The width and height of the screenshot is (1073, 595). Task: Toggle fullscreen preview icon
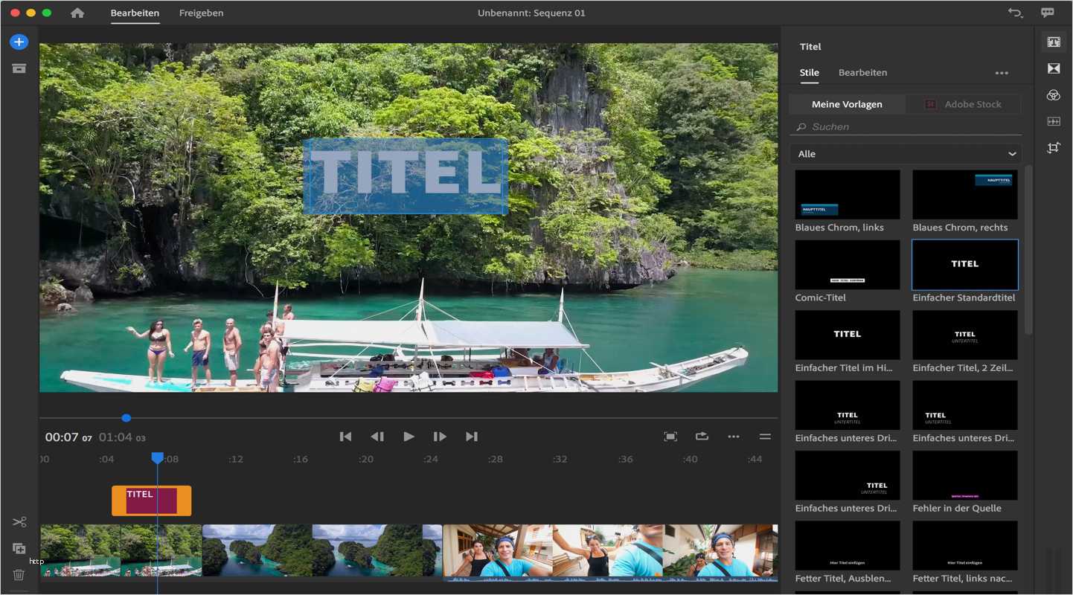coord(670,437)
